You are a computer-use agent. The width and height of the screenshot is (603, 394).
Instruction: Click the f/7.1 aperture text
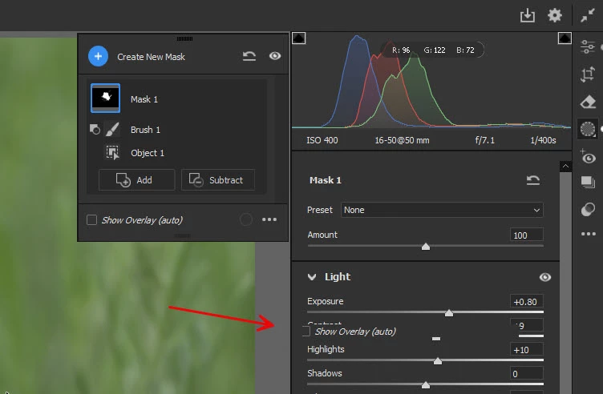[x=484, y=140]
